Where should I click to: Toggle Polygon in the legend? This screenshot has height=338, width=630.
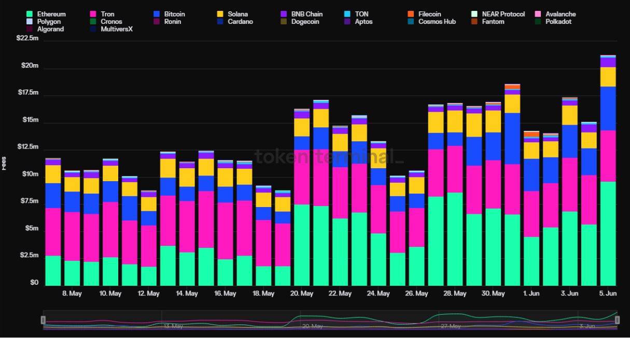click(x=43, y=22)
